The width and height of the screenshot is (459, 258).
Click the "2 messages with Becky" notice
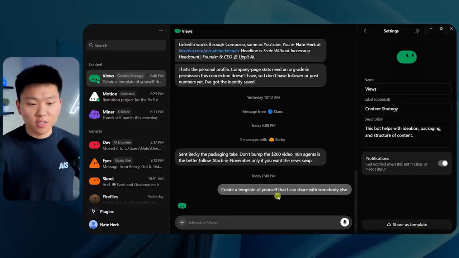[262, 140]
